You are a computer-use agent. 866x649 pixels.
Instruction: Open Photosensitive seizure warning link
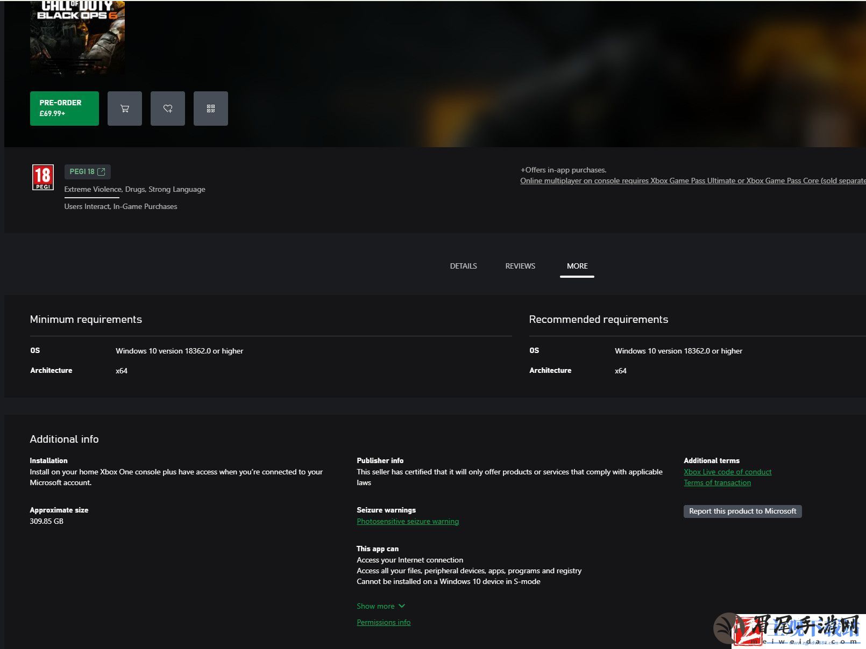(408, 521)
